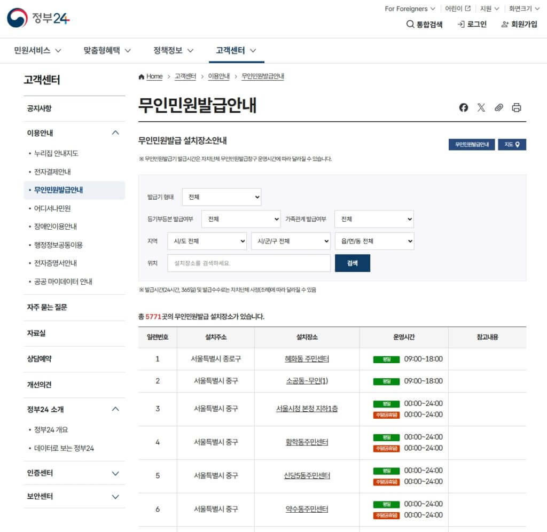The image size is (547, 532).
Task: Click the 회원가입 sign-up button
Action: (x=519, y=24)
